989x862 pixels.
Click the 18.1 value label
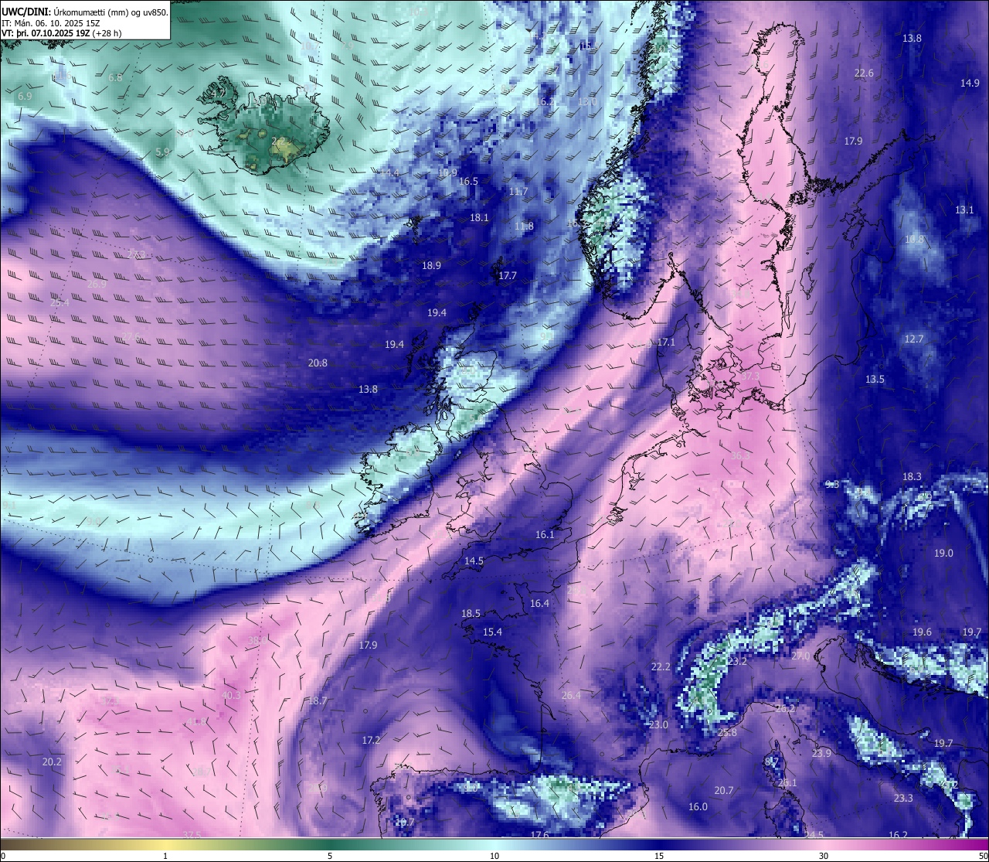point(479,218)
